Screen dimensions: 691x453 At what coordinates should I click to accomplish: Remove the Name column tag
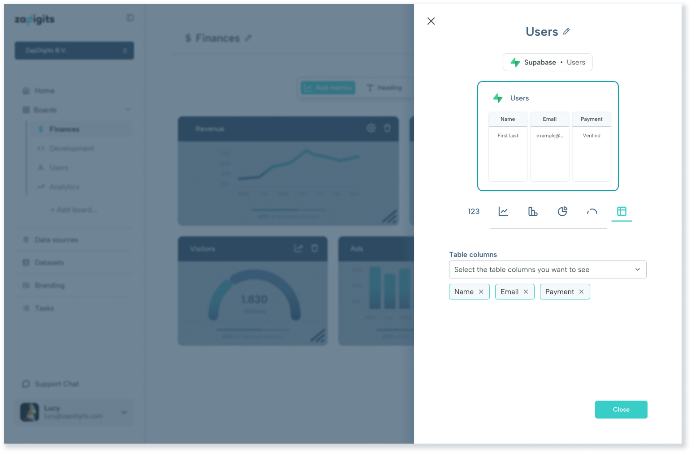point(481,292)
